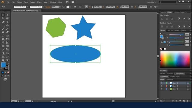
Task: Select the black arrow Selection tool
Action: tap(3, 15)
